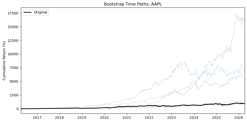
Task: Click the 7500 y-axis tick label
Action: click(x=14, y=68)
